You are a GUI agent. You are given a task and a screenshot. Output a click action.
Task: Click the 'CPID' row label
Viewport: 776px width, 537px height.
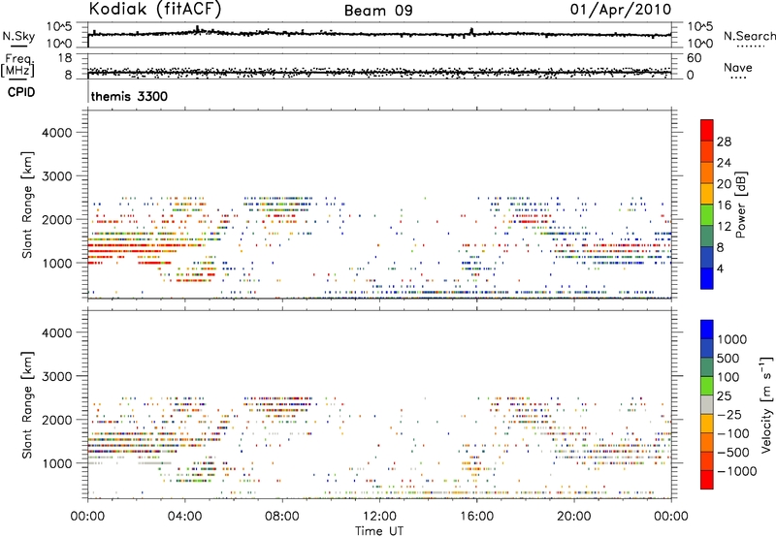click(x=21, y=92)
